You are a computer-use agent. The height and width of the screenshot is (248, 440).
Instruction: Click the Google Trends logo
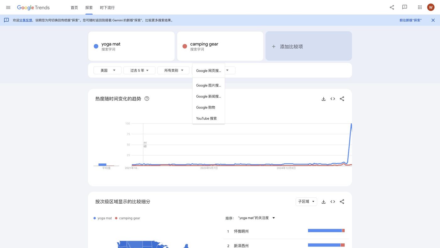[x=33, y=8]
